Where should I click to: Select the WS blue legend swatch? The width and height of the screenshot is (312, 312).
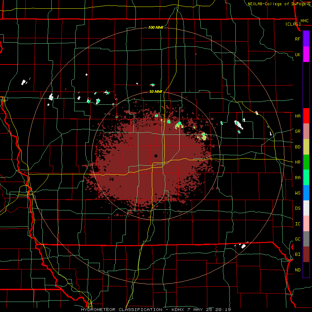pyautogui.click(x=306, y=193)
